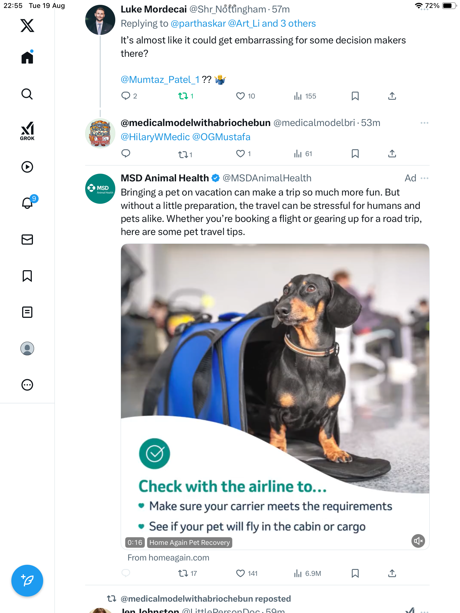Open the @Mumtaz_Patel_1 mention link
This screenshot has width=460, height=613.
point(160,80)
